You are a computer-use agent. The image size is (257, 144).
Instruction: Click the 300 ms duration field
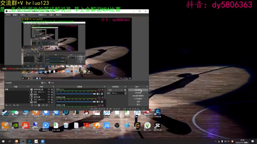(x=118, y=93)
